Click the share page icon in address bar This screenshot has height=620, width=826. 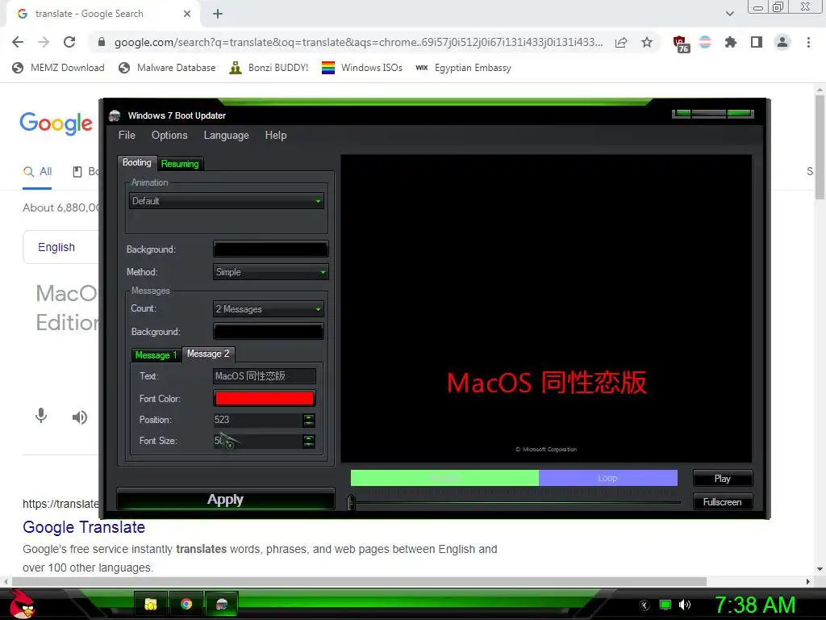621,42
